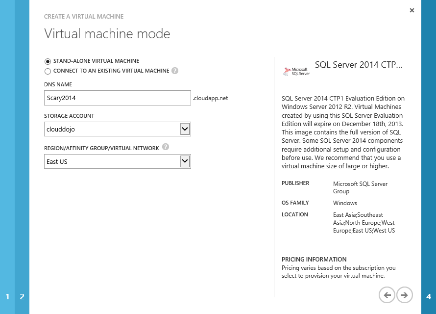Click the .cloudapp.net suffix text
The image size is (436, 314).
coord(210,98)
